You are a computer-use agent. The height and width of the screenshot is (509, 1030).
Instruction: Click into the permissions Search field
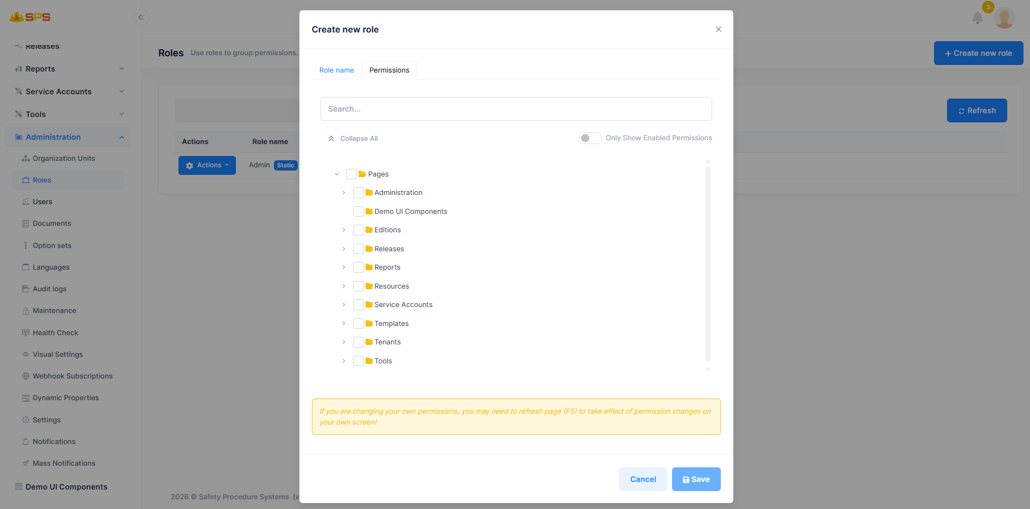[x=516, y=109]
